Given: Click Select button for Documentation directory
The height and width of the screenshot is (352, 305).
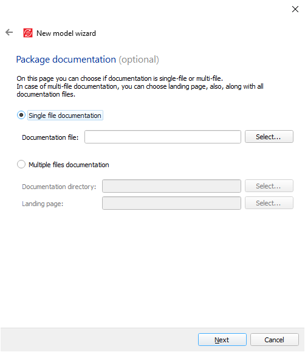Looking at the screenshot, I should click(269, 185).
